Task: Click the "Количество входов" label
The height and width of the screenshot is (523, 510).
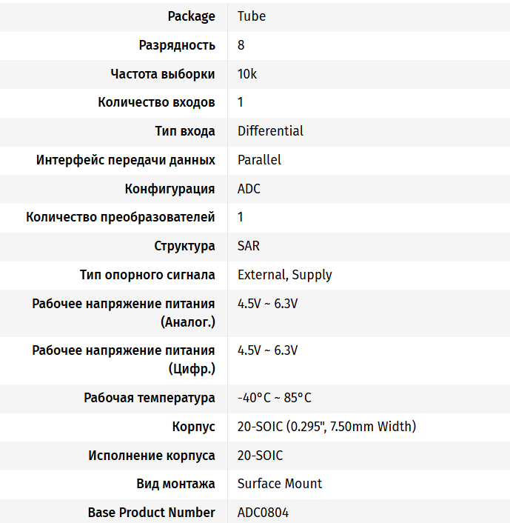Action: pyautogui.click(x=156, y=102)
